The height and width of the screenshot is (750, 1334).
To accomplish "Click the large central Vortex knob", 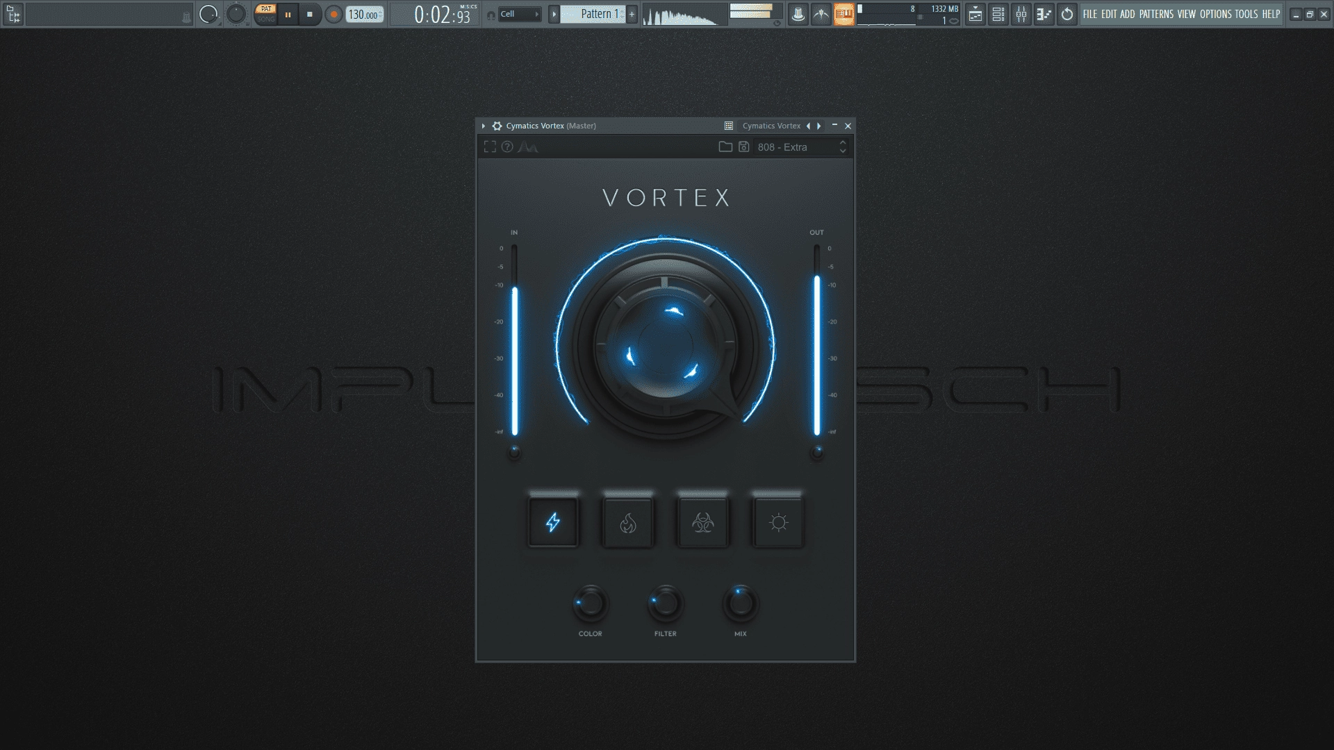I will pyautogui.click(x=665, y=345).
